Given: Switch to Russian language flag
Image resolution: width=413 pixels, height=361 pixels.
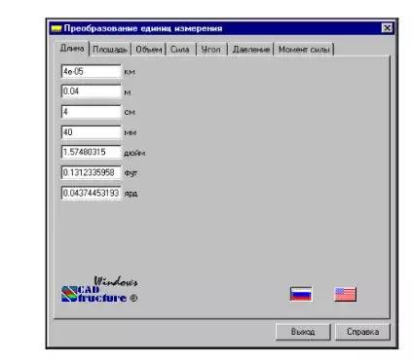Looking at the screenshot, I should tap(301, 294).
